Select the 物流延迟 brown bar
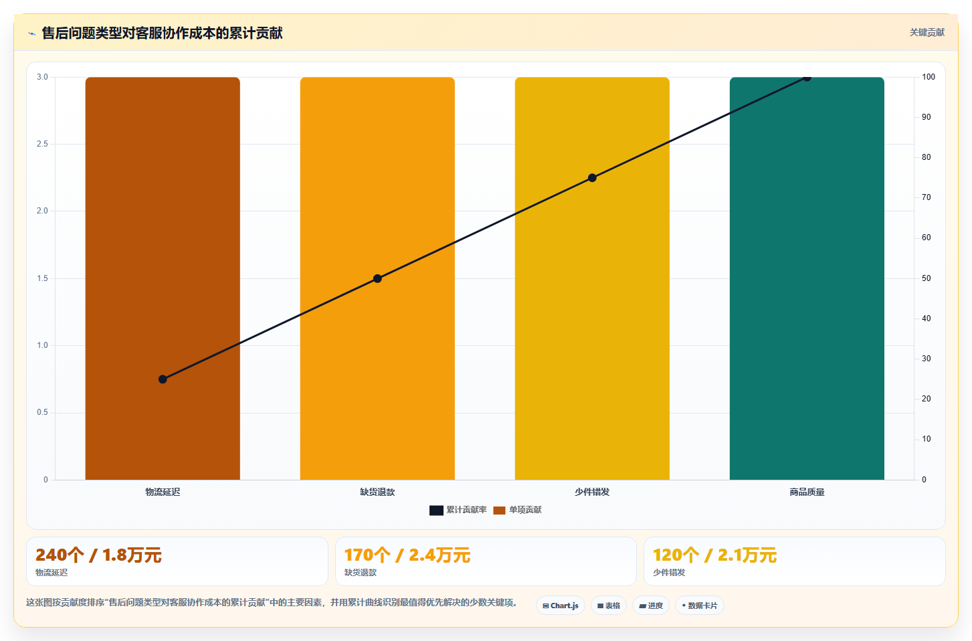The height and width of the screenshot is (641, 972). pos(163,278)
